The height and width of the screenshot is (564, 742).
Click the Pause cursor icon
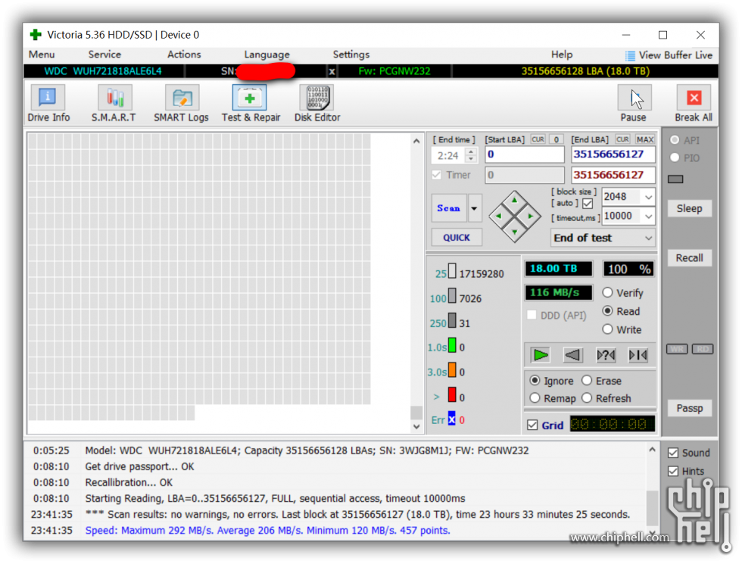tap(634, 98)
